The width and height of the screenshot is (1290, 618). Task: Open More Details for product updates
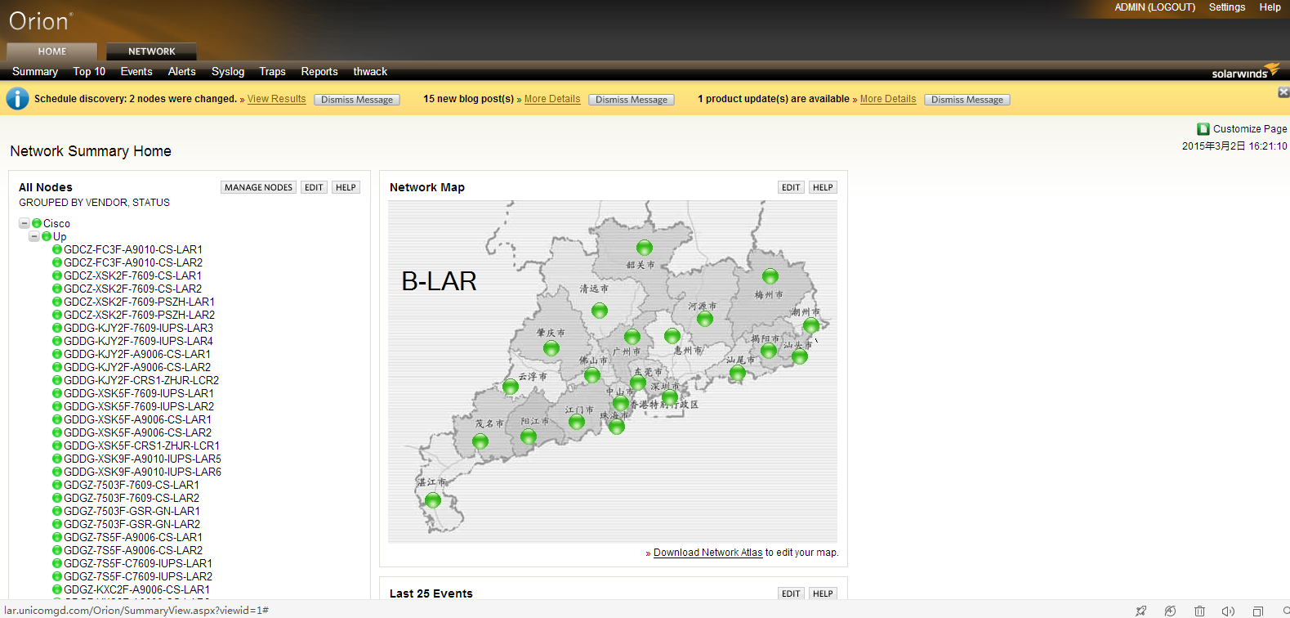[888, 99]
